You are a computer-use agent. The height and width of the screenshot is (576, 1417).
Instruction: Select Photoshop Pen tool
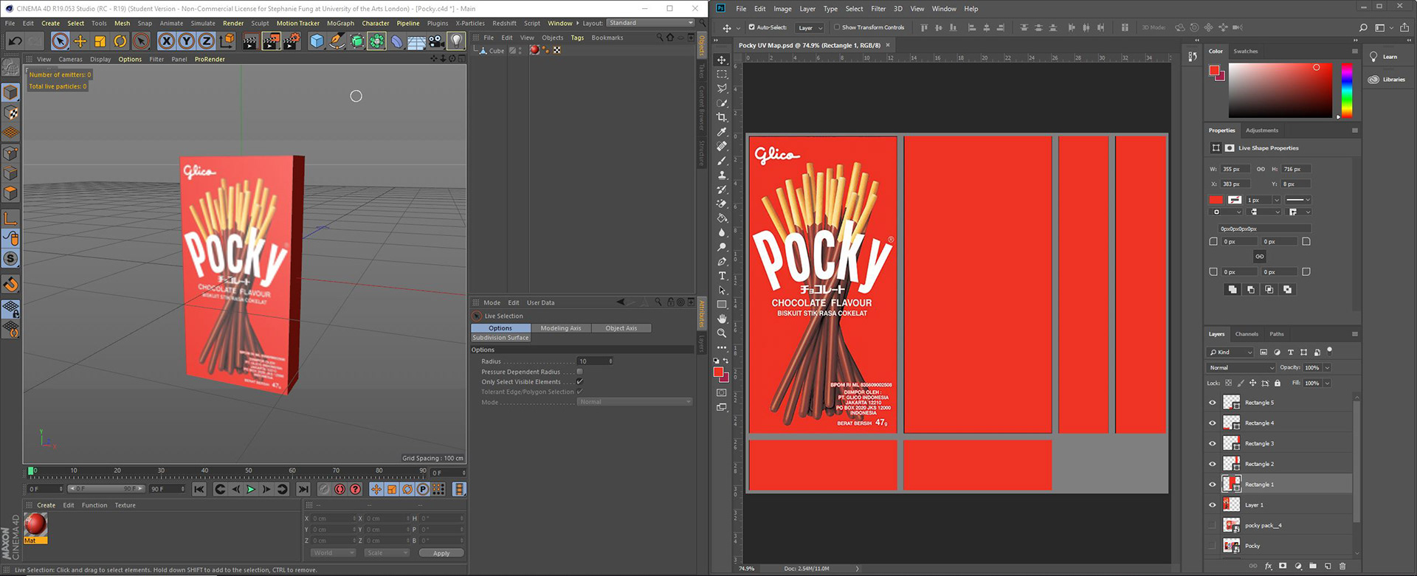coord(722,261)
